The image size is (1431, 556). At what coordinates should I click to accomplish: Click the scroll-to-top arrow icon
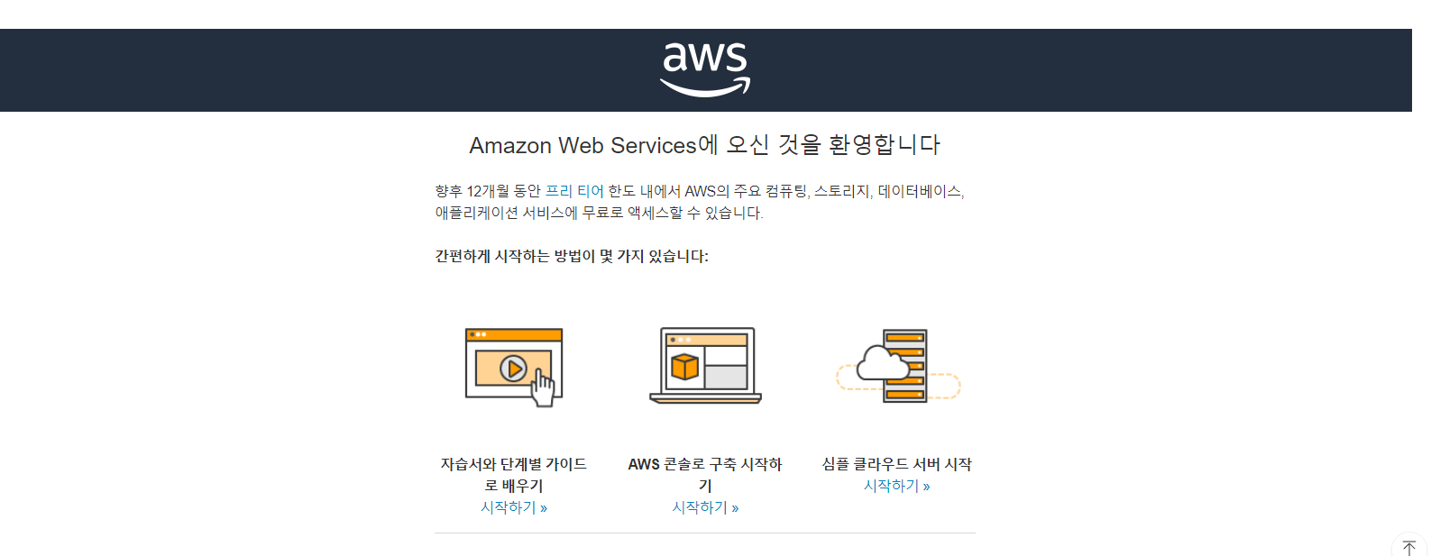pos(1409,548)
